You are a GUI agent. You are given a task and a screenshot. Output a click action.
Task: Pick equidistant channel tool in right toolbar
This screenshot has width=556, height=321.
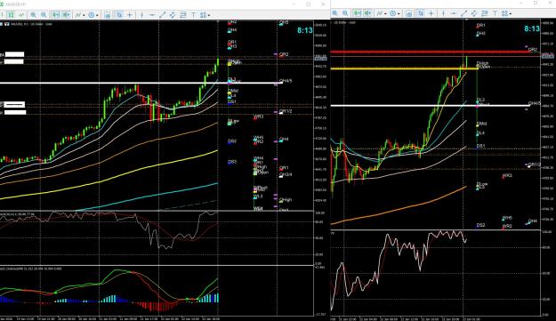(474, 13)
